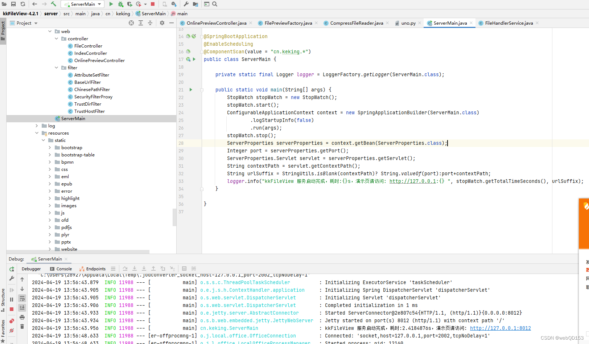
Task: Select TrustHostFilter class in tree
Action: [89, 111]
